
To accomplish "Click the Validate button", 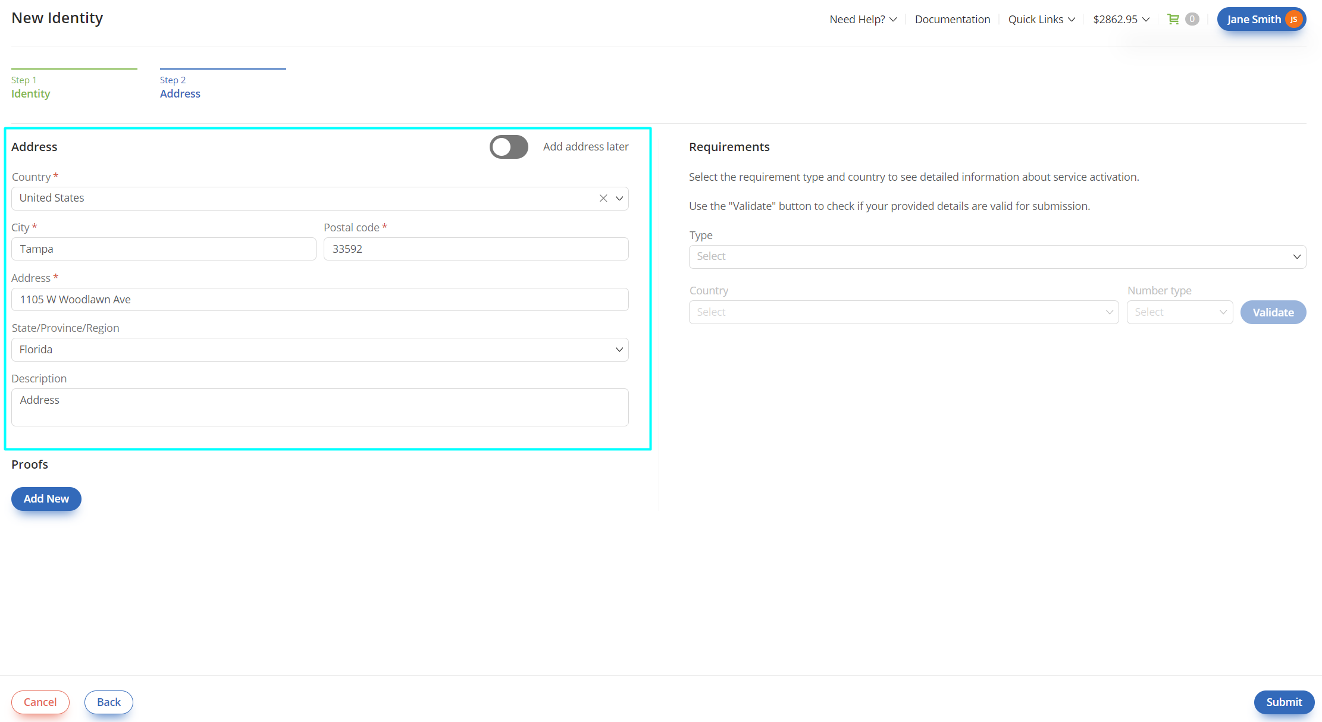I will 1273,312.
